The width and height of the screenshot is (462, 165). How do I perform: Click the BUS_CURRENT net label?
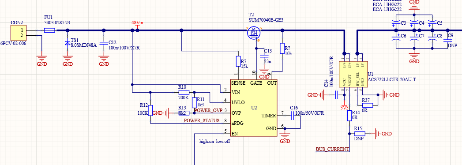click(332, 149)
